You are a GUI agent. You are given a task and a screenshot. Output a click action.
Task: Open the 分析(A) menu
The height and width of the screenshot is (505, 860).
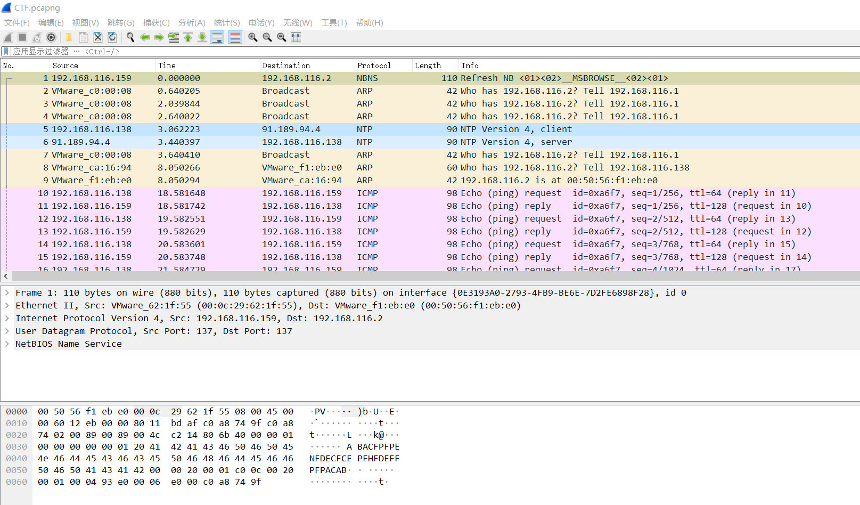click(x=192, y=22)
